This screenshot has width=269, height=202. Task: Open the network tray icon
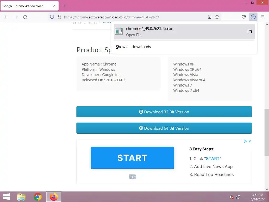click(238, 197)
